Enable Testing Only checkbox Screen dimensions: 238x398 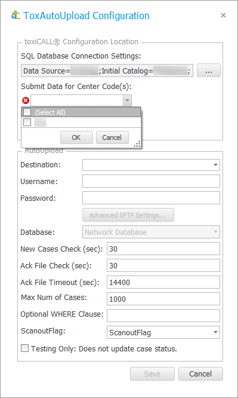[24, 348]
